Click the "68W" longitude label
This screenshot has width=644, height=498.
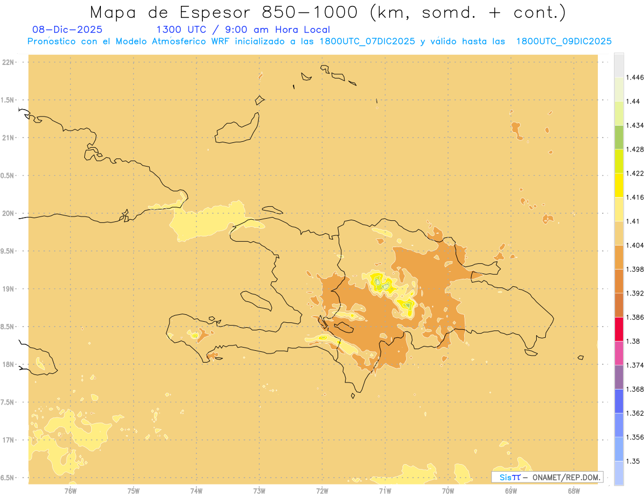574,491
